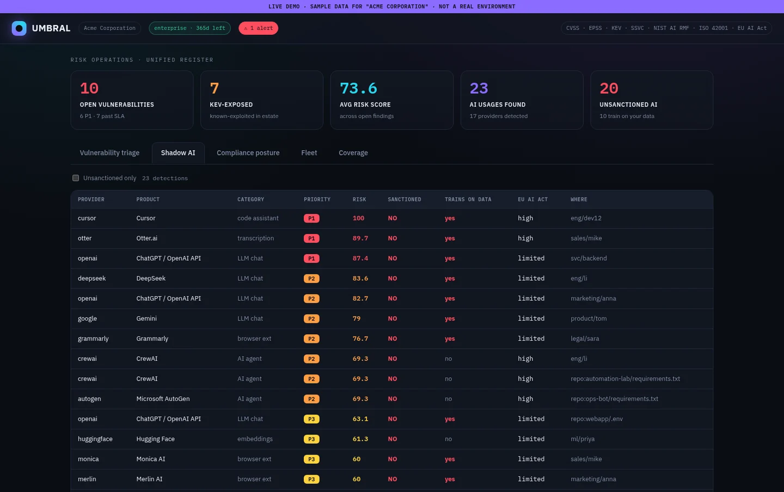Screen dimensions: 784x492
Task: Toggle the Unsanctioned only checkbox
Action: [76, 178]
